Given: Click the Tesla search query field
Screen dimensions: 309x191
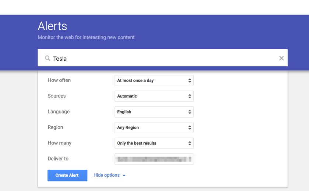Looking at the screenshot, I should [162, 58].
